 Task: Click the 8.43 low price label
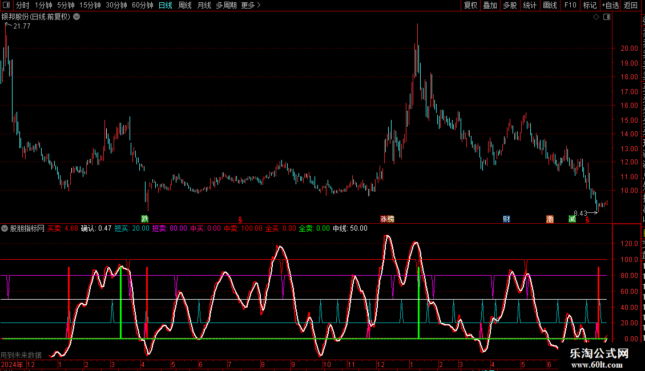tap(580, 213)
